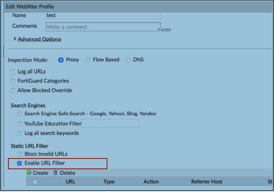The height and width of the screenshot is (192, 274).
Task: Enable Block Invalid URLs checkbox
Action: pos(20,154)
